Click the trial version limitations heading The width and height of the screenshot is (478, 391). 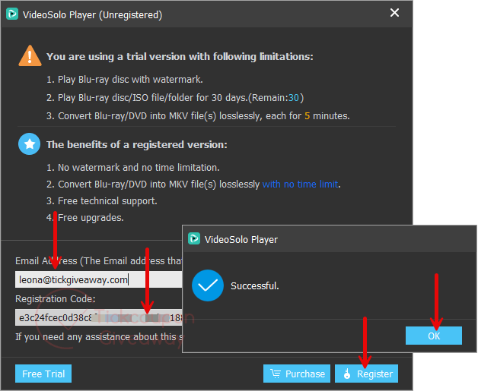[180, 56]
